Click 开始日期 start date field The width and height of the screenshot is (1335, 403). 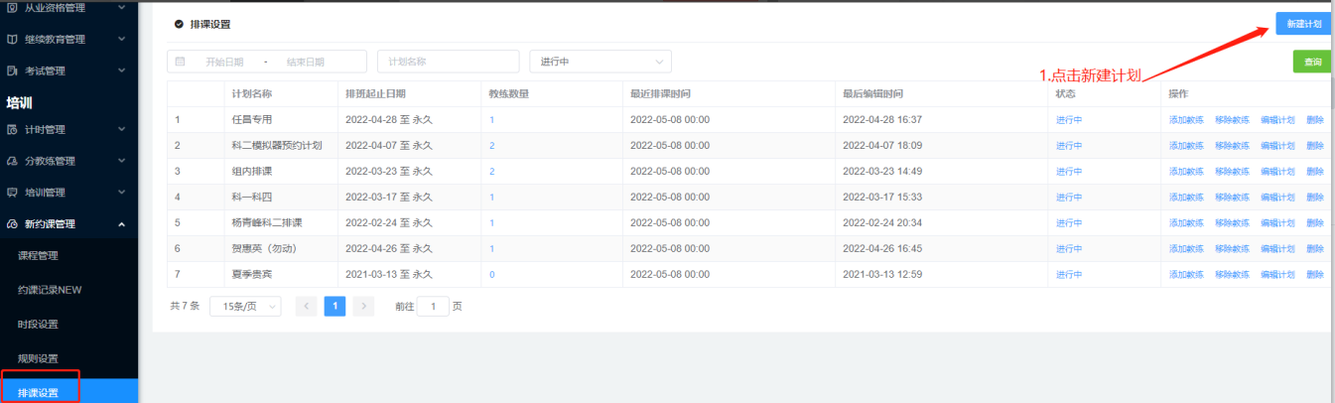click(224, 62)
